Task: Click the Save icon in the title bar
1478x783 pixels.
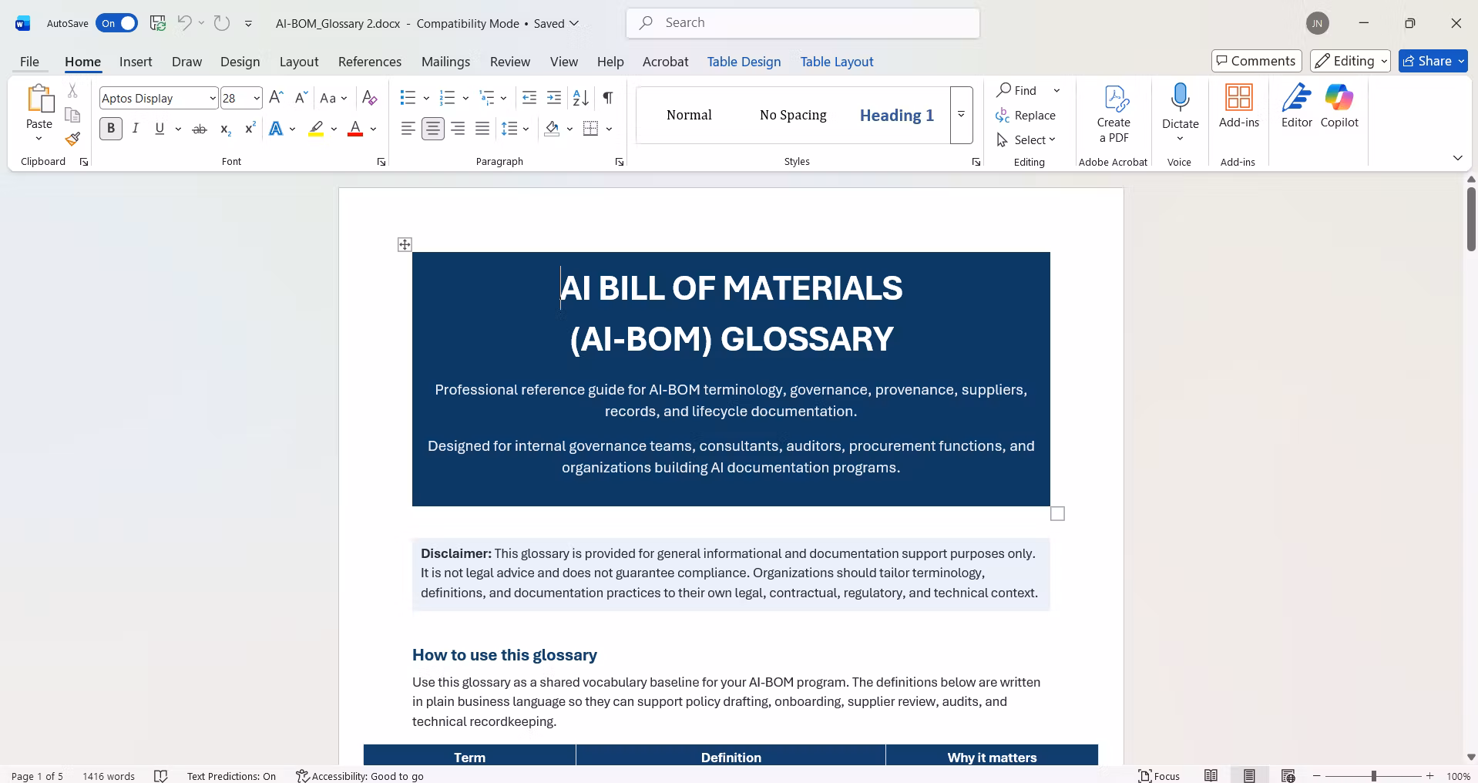Action: (x=158, y=23)
